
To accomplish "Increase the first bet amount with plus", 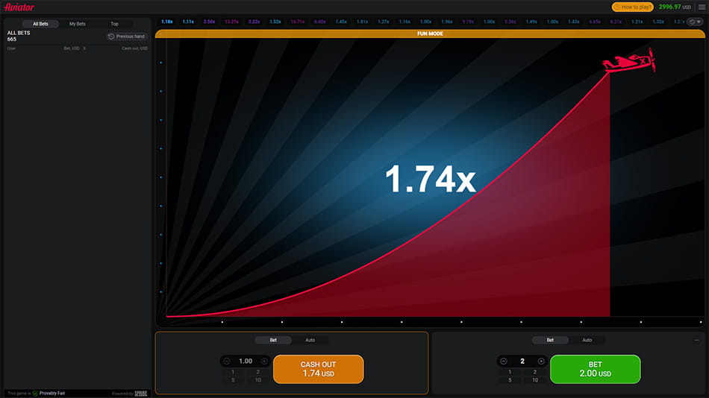I will (264, 361).
